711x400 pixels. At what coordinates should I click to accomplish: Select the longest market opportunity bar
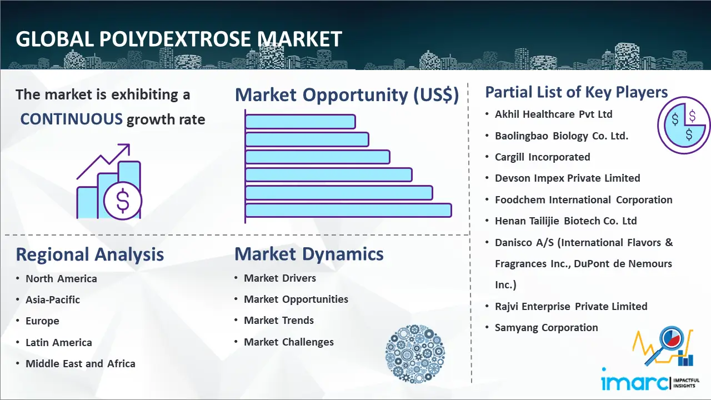pos(348,210)
